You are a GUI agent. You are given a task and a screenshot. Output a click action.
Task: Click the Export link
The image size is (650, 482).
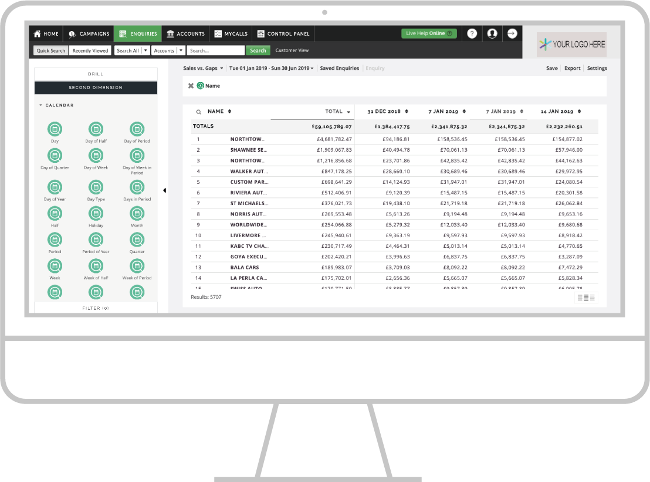(572, 69)
